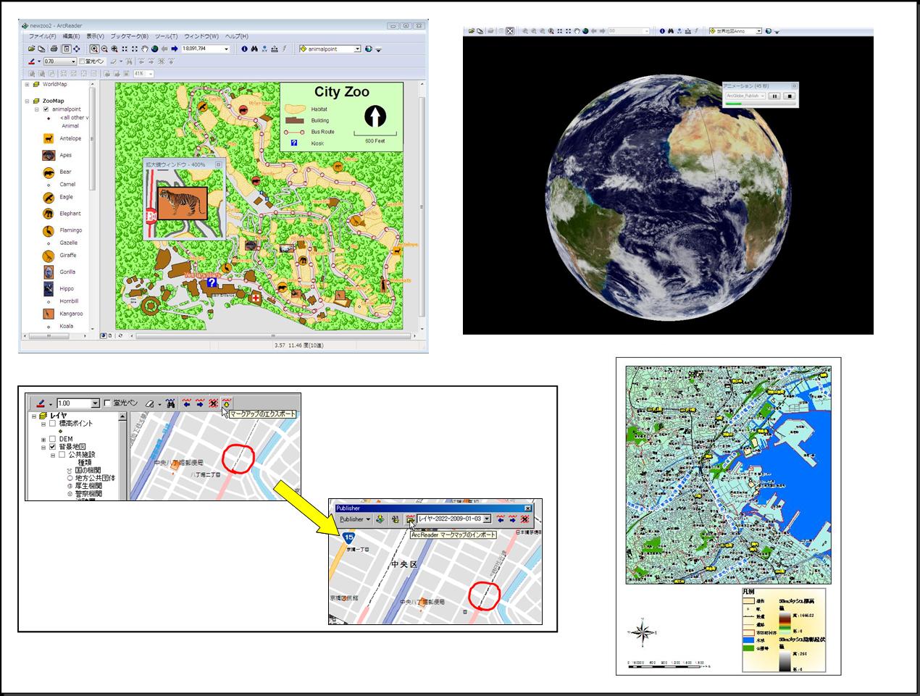920x696 pixels.
Task: Click the Hyperlink lightning tool in ArcReader
Action: pos(284,49)
